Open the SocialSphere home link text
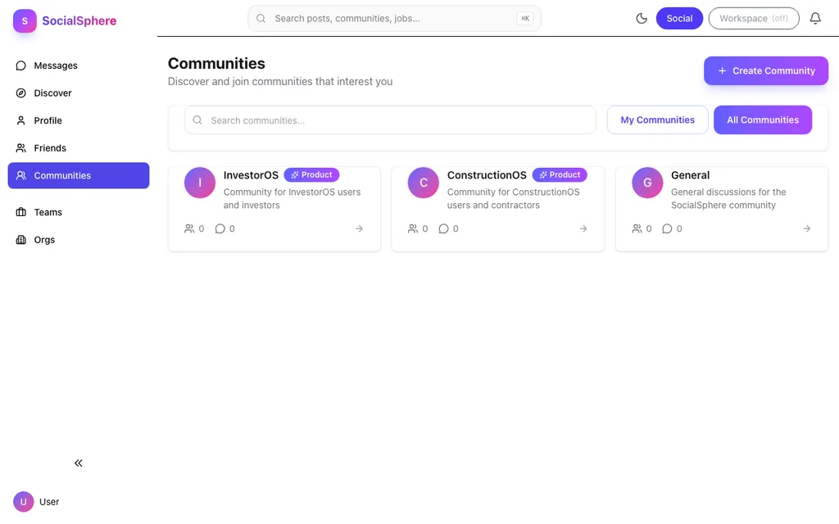 79,20
